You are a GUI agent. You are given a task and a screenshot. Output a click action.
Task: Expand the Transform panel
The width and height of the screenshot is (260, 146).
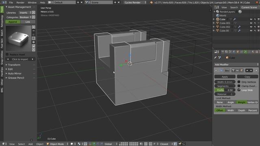(14, 65)
